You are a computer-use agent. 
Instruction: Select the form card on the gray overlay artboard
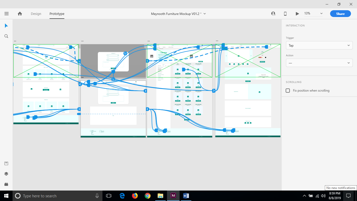coord(113,62)
